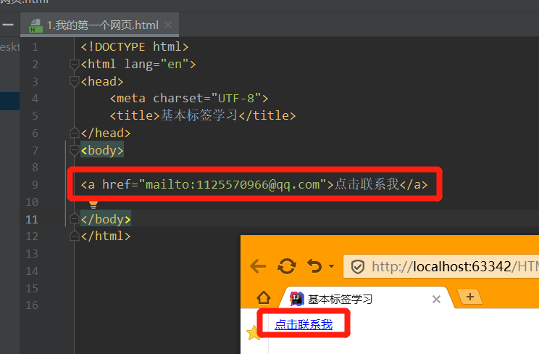The image size is (539, 354).
Task: Click the lightbulb intention icon in editor
Action: pos(93,205)
